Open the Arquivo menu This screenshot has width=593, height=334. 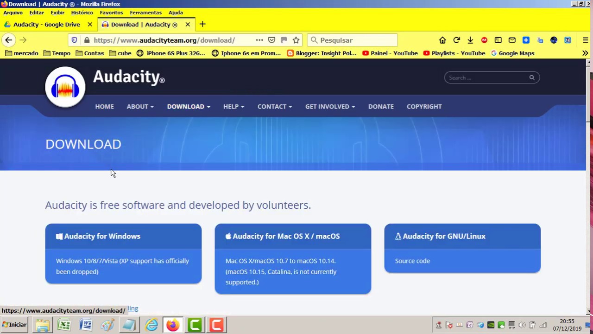(x=13, y=13)
